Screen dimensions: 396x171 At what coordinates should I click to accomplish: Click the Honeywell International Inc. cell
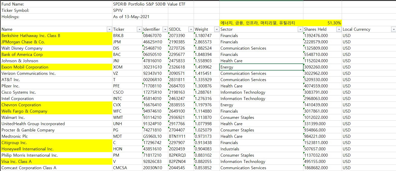[x=57, y=149]
